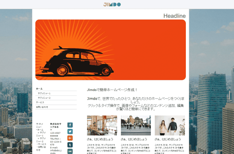Click the サービス link in the footer sitemap

pos(42,144)
